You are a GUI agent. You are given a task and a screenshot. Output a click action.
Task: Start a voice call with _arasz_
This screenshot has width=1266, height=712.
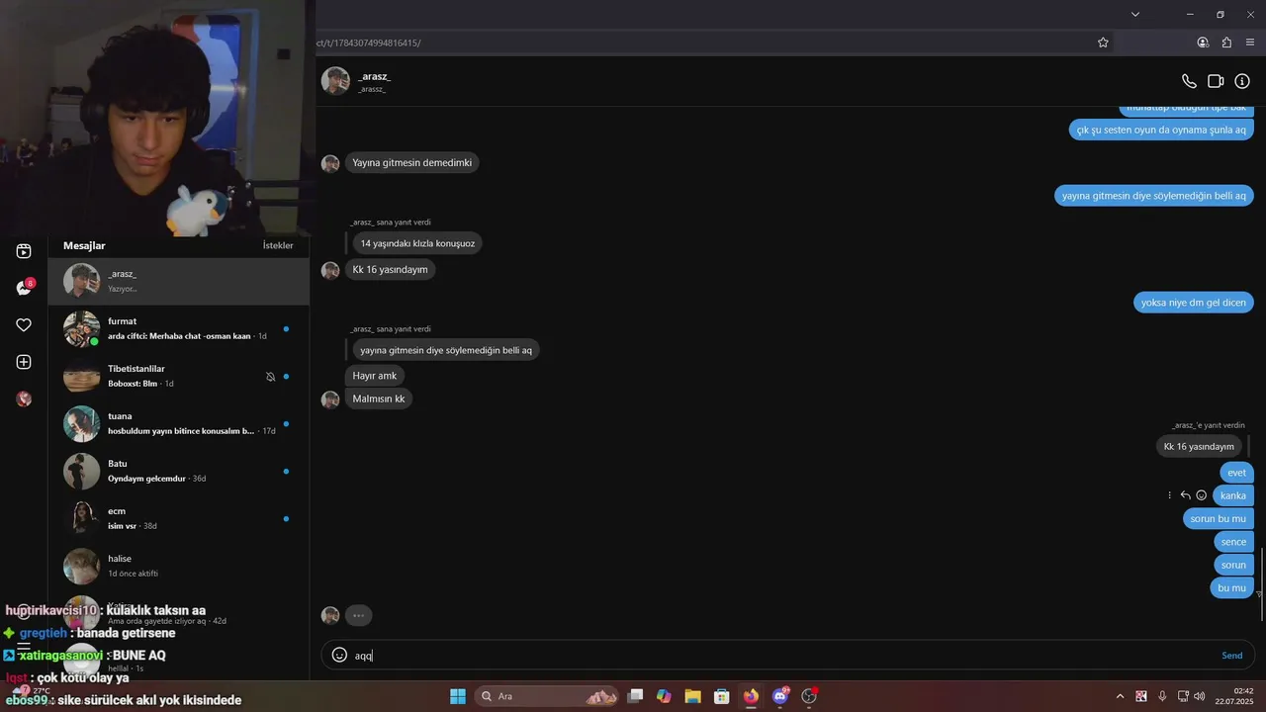click(x=1189, y=81)
